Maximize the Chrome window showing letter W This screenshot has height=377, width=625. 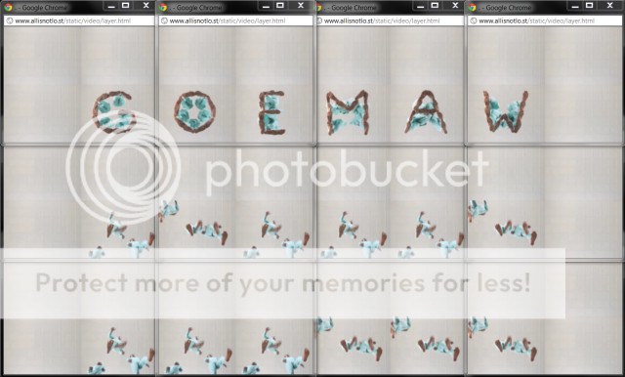tap(590, 6)
